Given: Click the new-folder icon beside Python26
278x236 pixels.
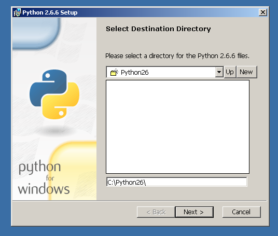Looking at the screenshot, I should click(114, 72).
